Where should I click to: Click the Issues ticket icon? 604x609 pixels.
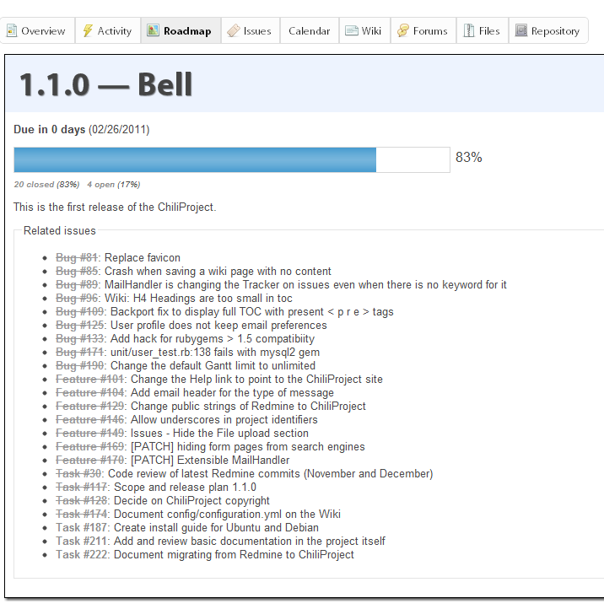(234, 30)
